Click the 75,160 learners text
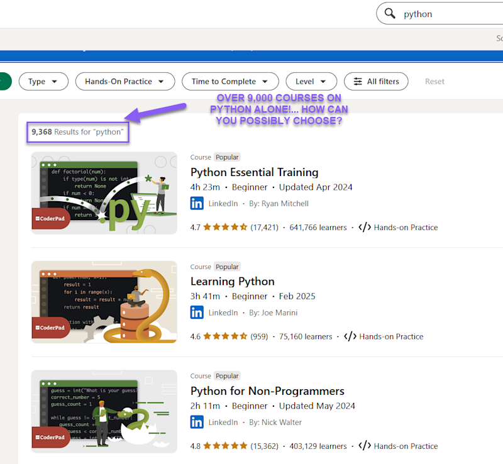The height and width of the screenshot is (464, 503). (306, 336)
